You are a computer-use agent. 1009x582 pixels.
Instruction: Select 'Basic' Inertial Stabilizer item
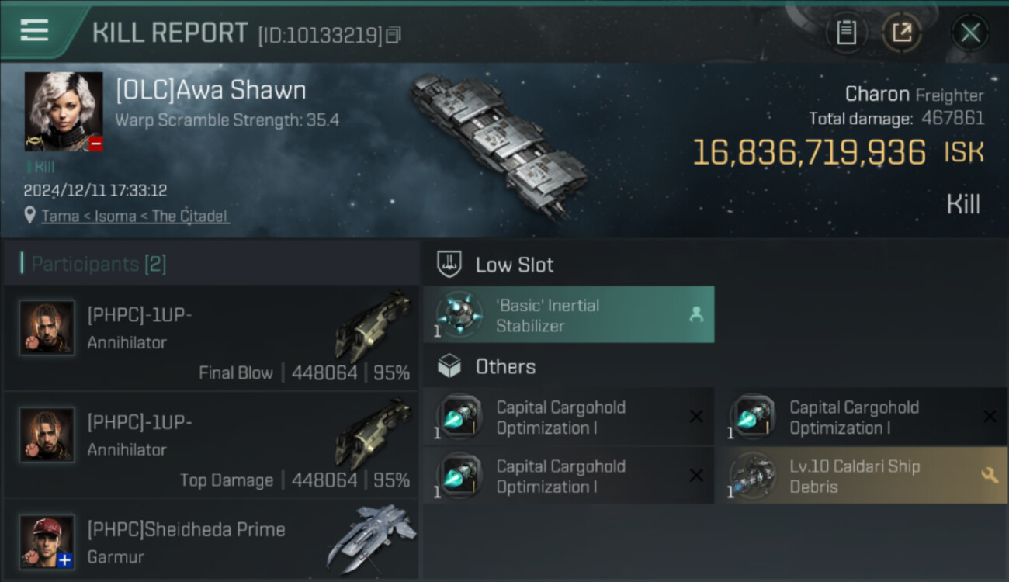[568, 315]
